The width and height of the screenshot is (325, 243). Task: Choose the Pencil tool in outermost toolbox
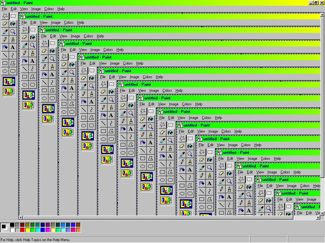pos(5,40)
